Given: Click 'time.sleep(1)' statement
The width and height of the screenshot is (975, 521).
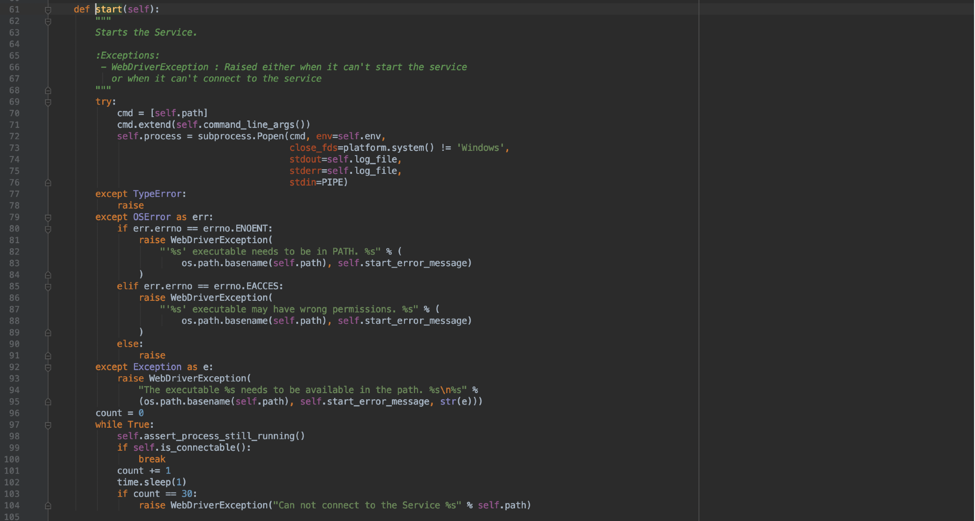Looking at the screenshot, I should tap(152, 482).
